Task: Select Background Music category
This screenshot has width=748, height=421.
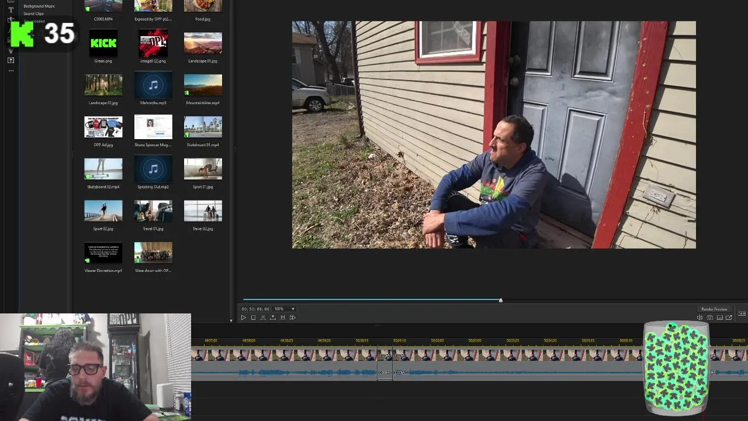Action: (x=39, y=6)
